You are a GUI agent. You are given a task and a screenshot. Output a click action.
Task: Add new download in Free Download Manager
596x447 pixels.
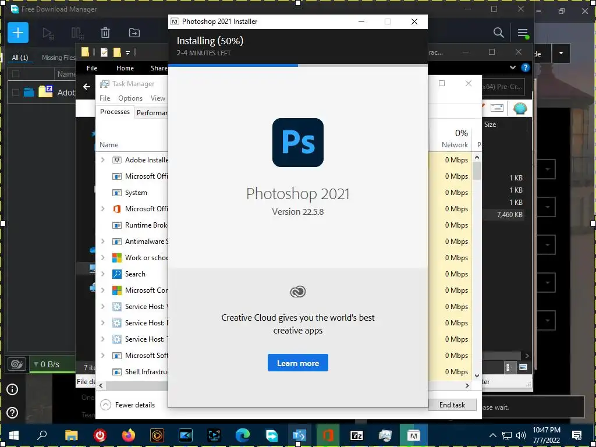[18, 33]
